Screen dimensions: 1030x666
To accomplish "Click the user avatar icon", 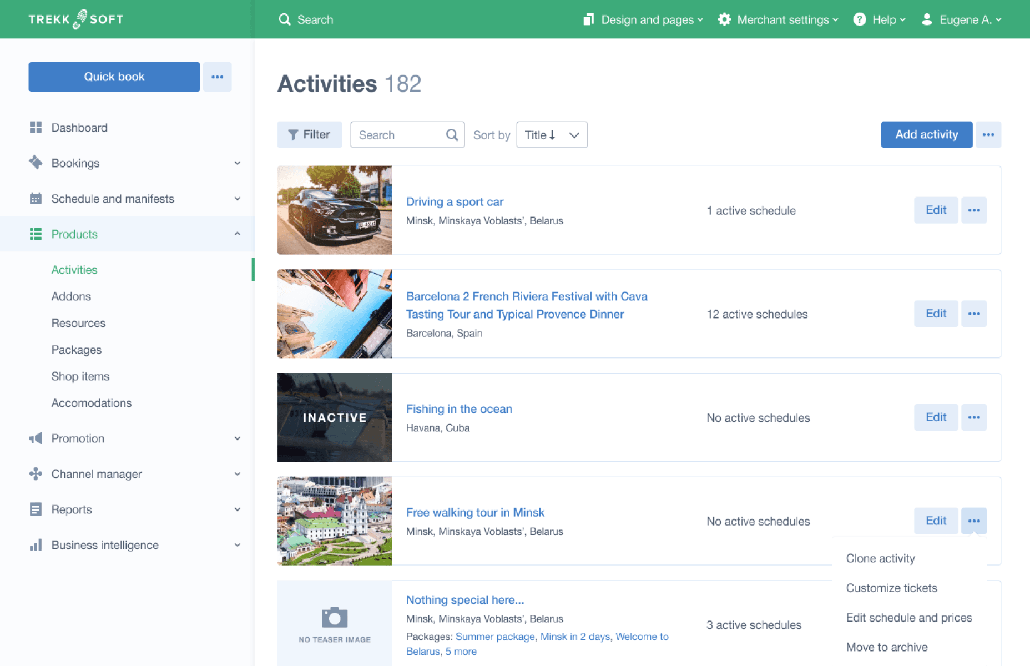I will [x=927, y=19].
